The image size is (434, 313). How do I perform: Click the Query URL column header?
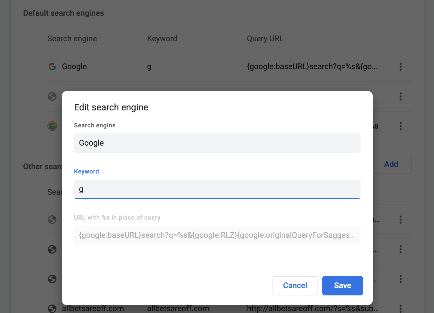click(x=265, y=39)
